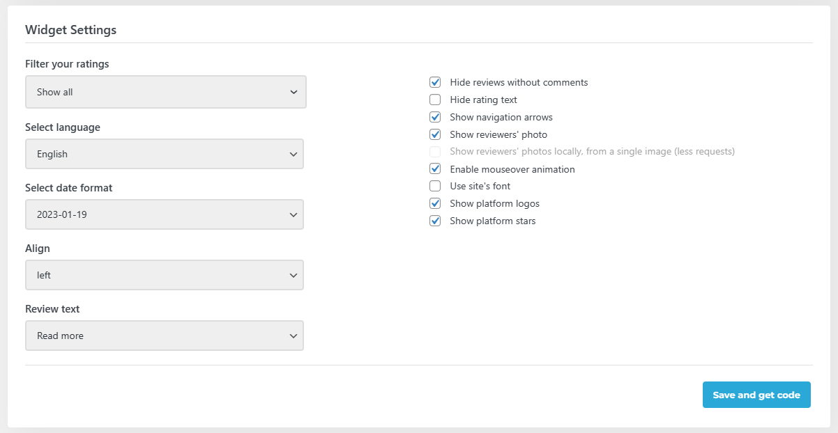
Task: Disable 'Show navigation arrows'
Action: pos(435,116)
